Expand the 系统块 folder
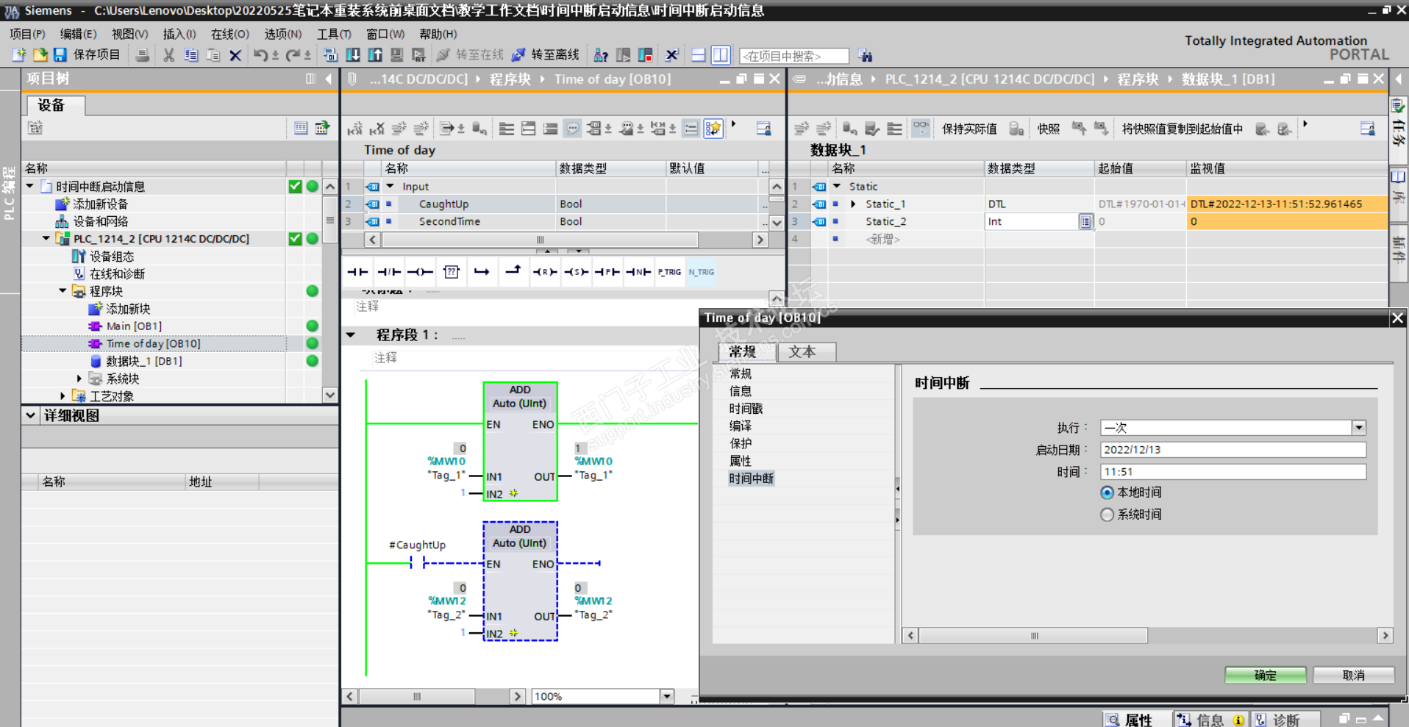 [79, 379]
